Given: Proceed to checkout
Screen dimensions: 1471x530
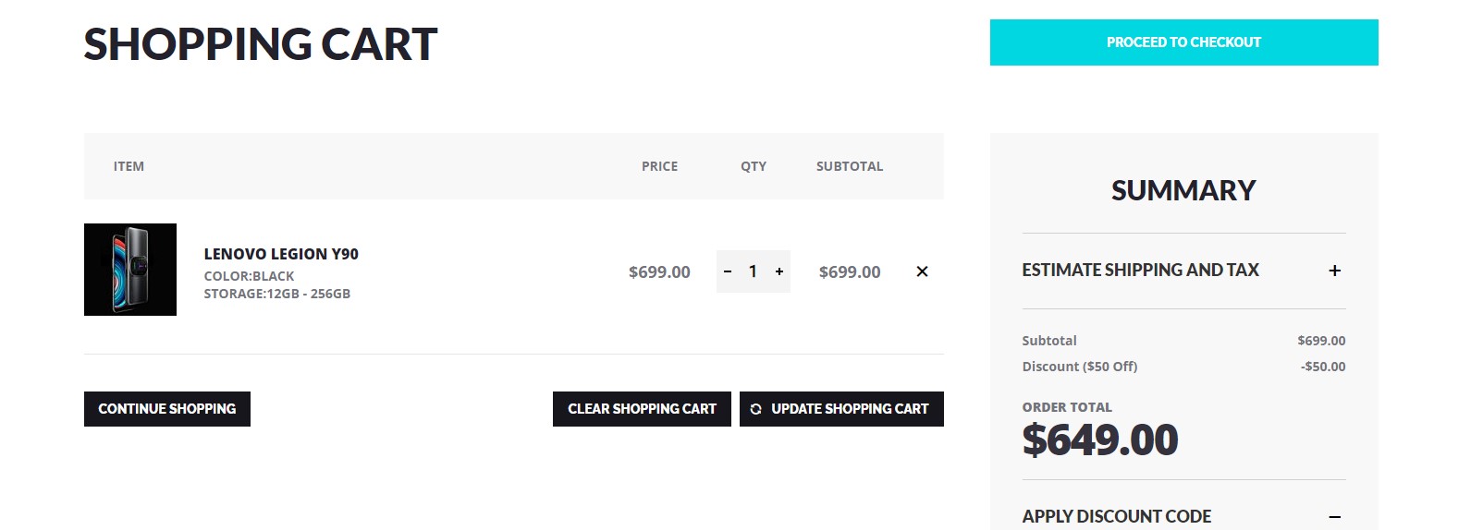Looking at the screenshot, I should [1183, 42].
